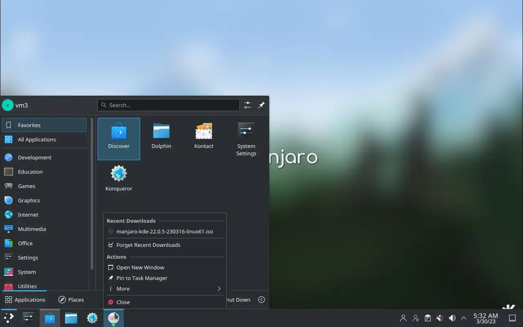Expand the More submenu
Viewport: 523px width, 327px height.
165,289
